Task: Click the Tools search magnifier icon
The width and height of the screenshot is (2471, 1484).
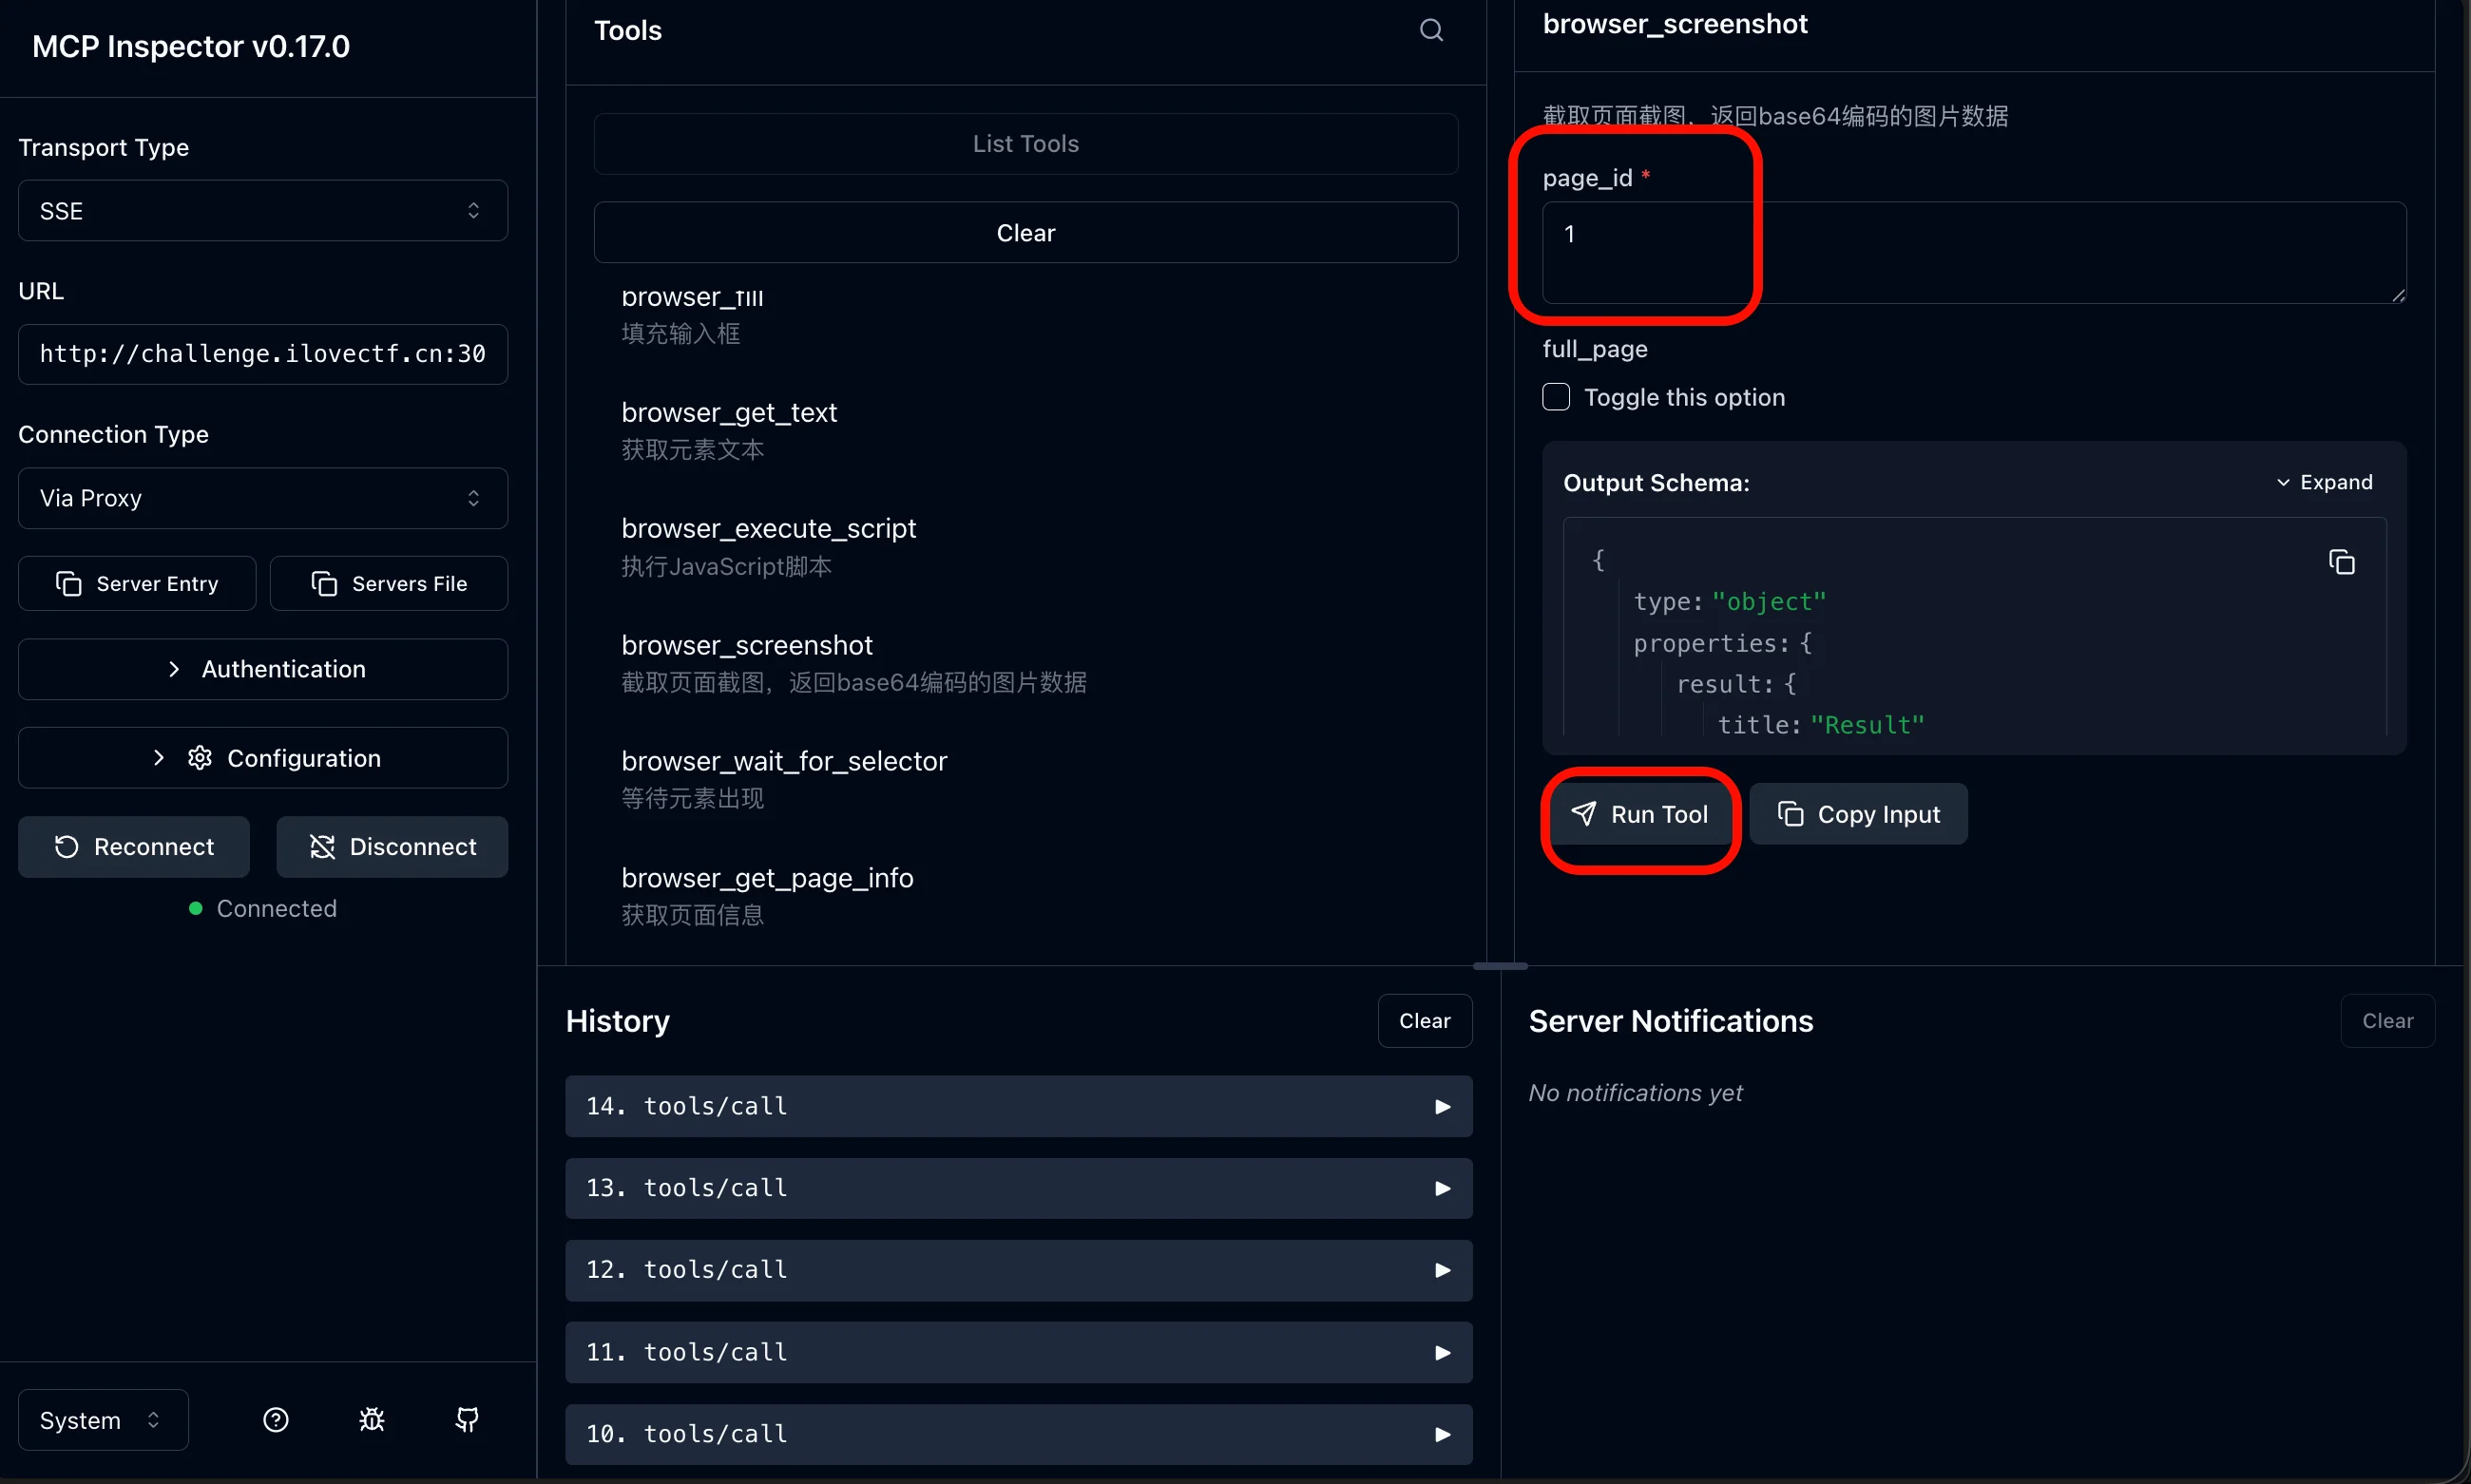Action: [1430, 30]
